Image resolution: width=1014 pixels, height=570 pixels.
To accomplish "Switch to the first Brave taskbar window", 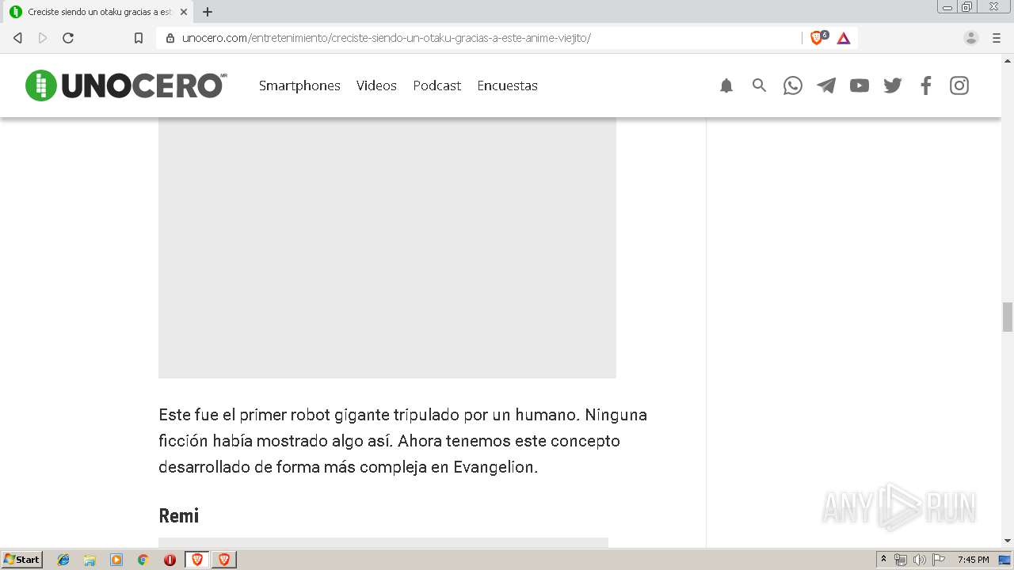I will tap(197, 560).
